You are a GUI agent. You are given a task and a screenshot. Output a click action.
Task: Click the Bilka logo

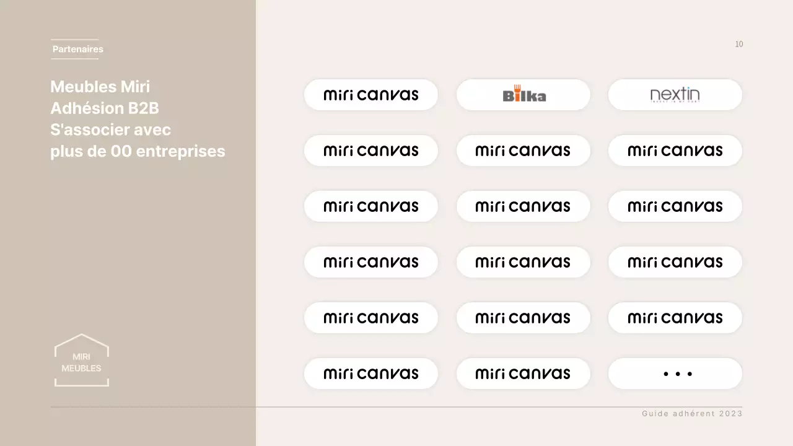point(524,95)
